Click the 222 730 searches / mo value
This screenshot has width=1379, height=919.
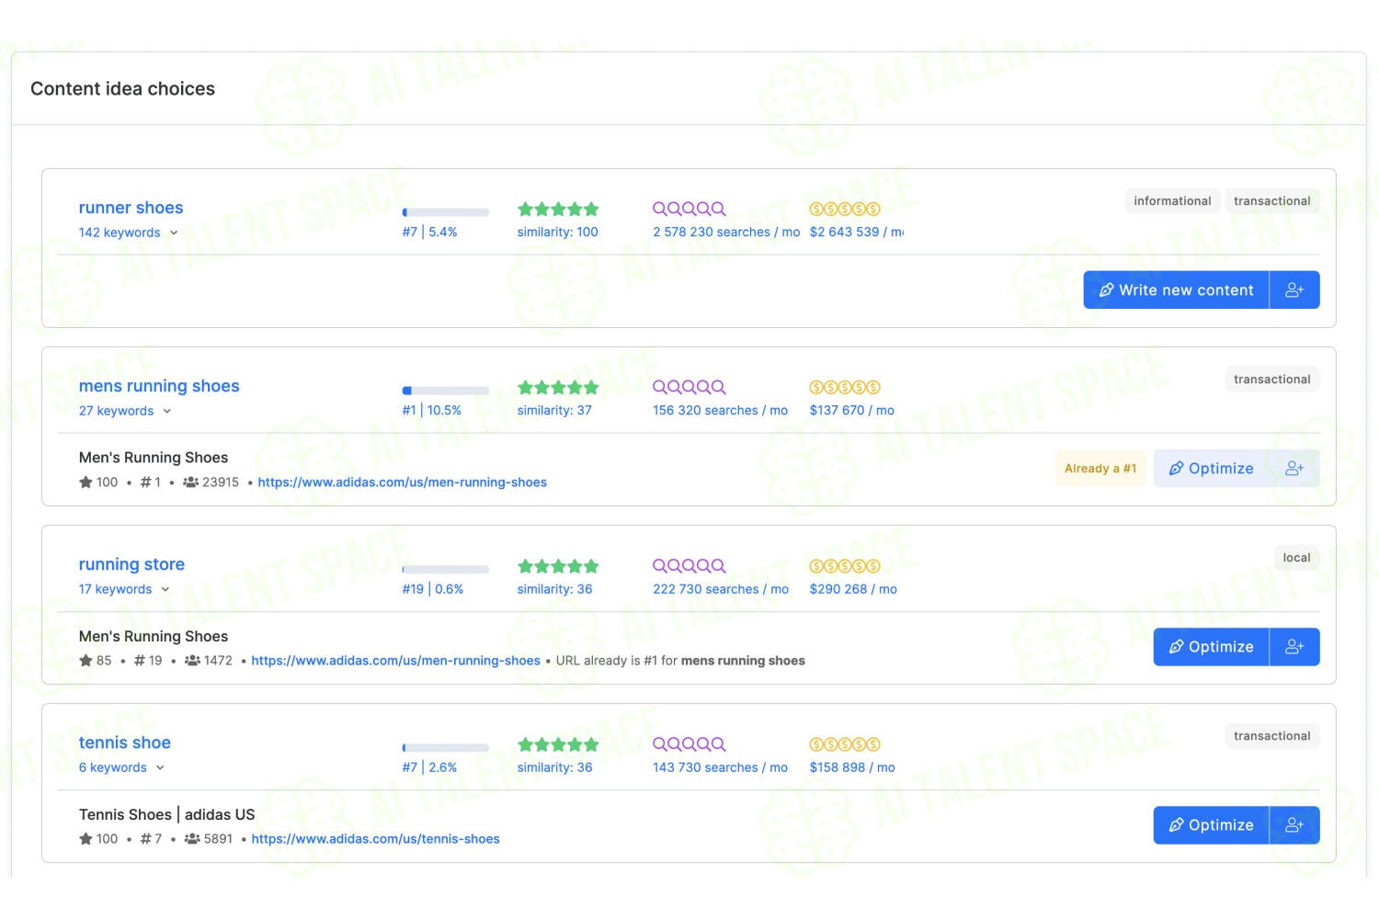click(x=721, y=589)
